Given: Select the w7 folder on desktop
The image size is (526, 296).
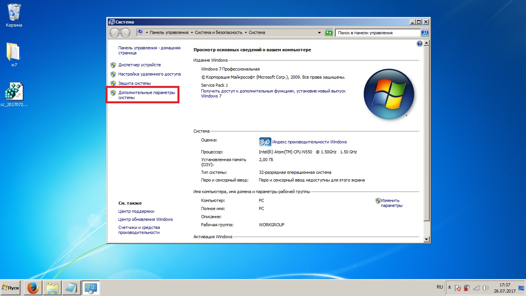Looking at the screenshot, I should 14,55.
